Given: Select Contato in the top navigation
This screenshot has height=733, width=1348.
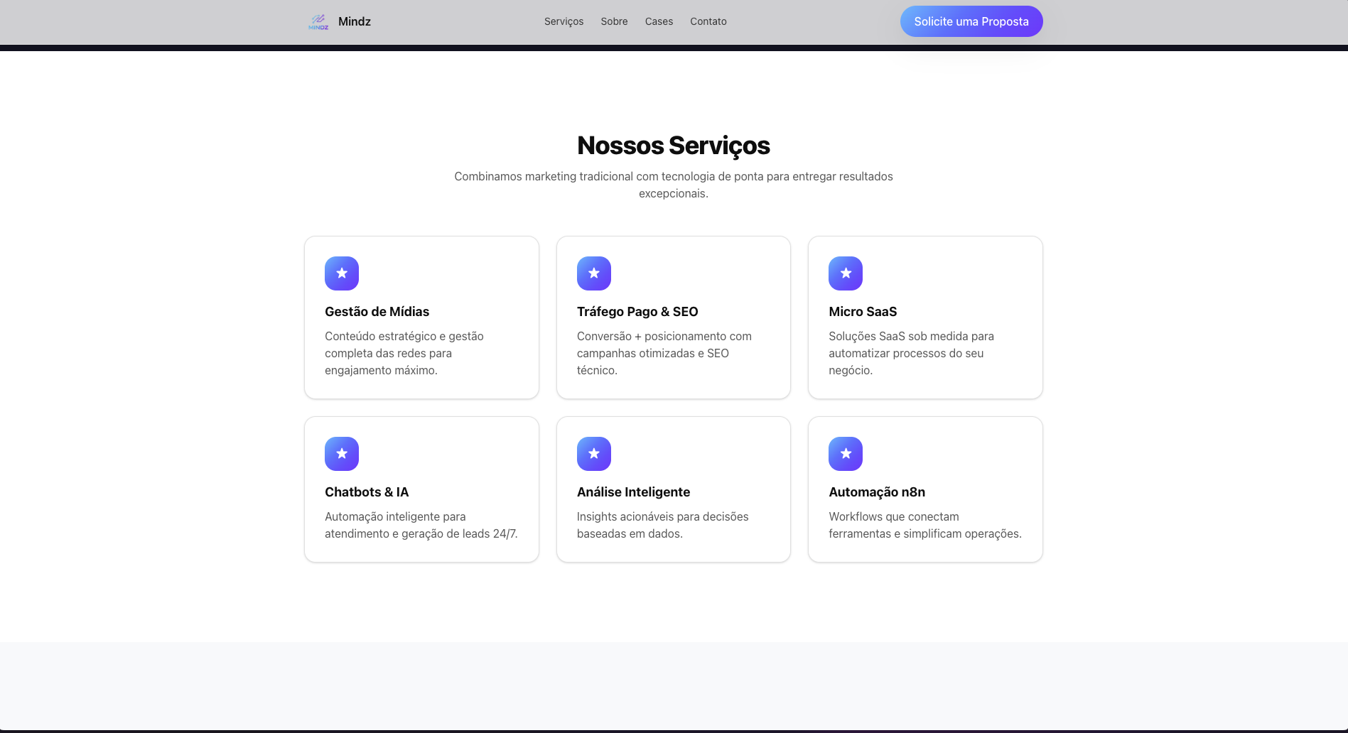Looking at the screenshot, I should pyautogui.click(x=708, y=21).
